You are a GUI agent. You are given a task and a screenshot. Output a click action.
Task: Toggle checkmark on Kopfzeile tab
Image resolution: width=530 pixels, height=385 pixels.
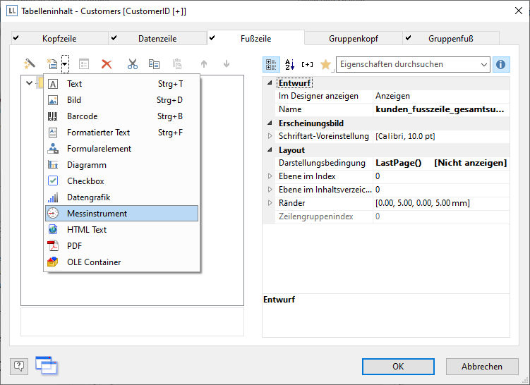16,38
